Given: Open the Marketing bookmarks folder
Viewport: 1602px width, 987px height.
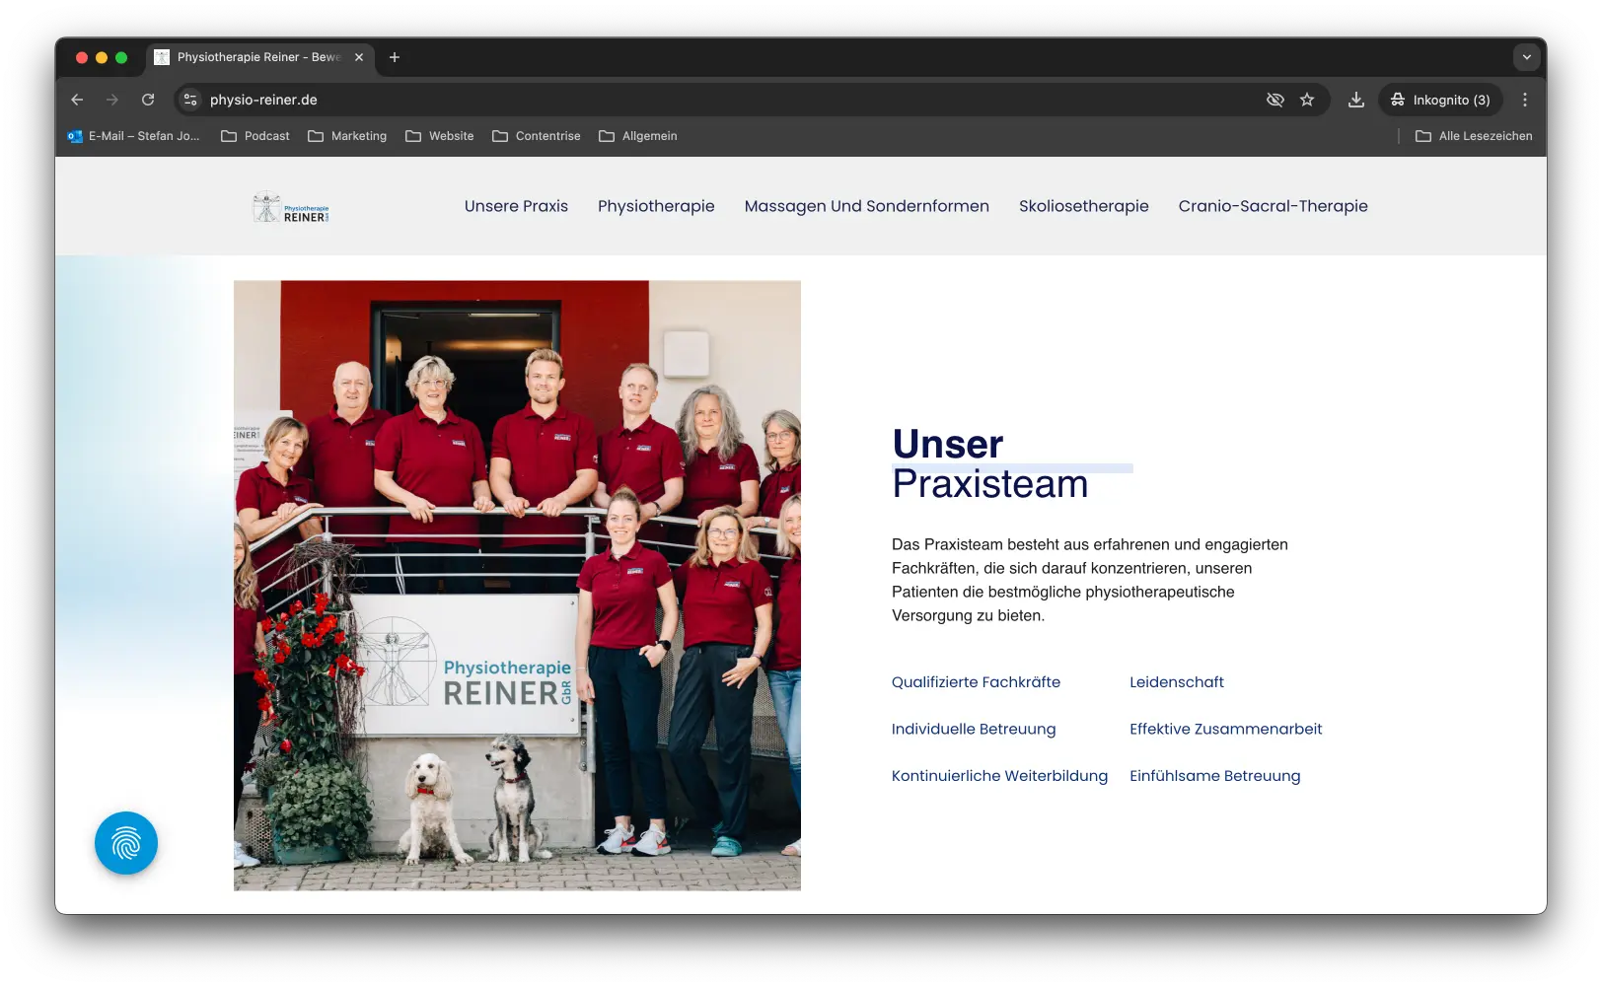Looking at the screenshot, I should point(347,136).
